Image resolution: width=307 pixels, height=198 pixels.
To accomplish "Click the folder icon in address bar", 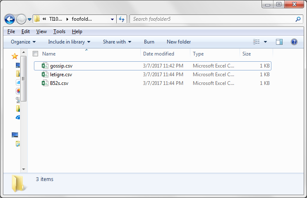I will pos(37,19).
